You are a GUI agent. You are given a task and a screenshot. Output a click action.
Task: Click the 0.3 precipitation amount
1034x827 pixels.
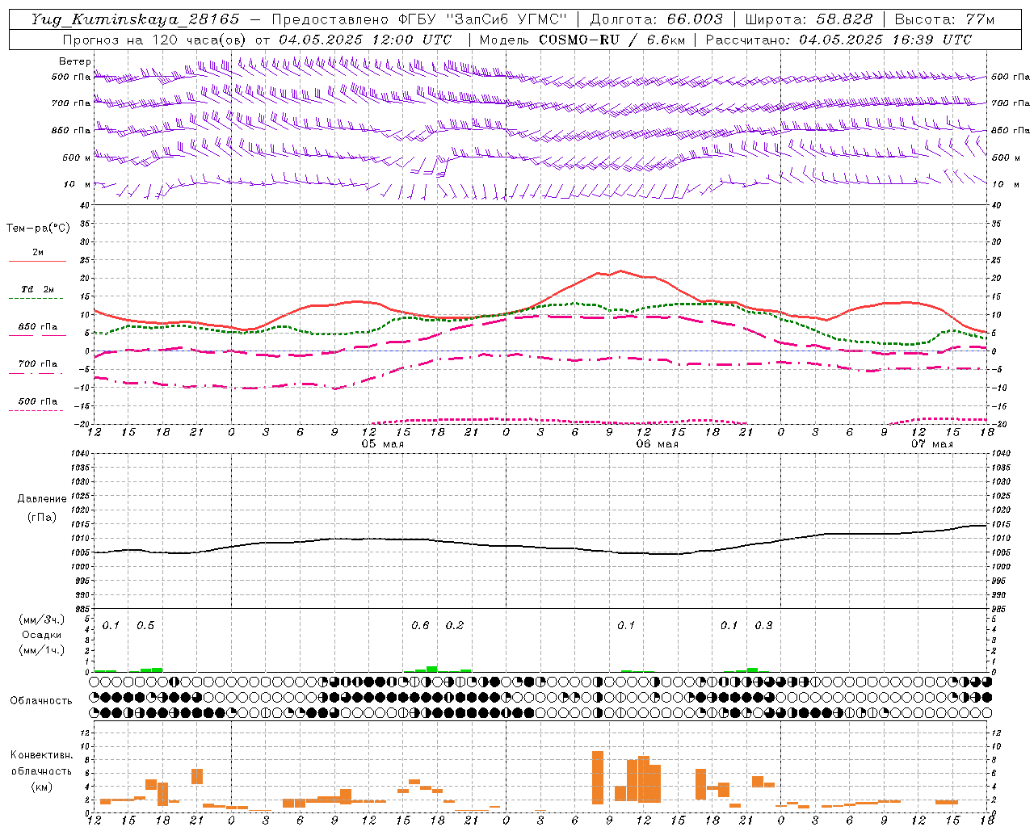763,625
